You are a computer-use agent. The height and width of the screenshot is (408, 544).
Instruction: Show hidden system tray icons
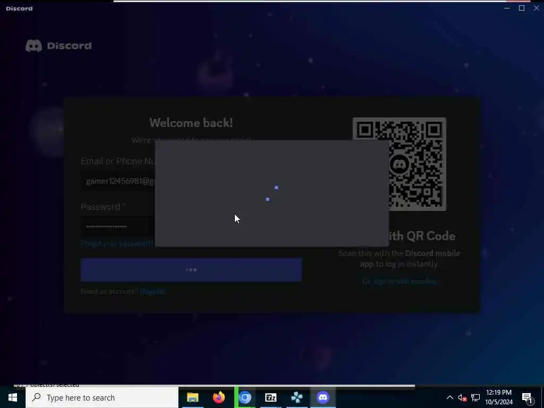pos(449,397)
